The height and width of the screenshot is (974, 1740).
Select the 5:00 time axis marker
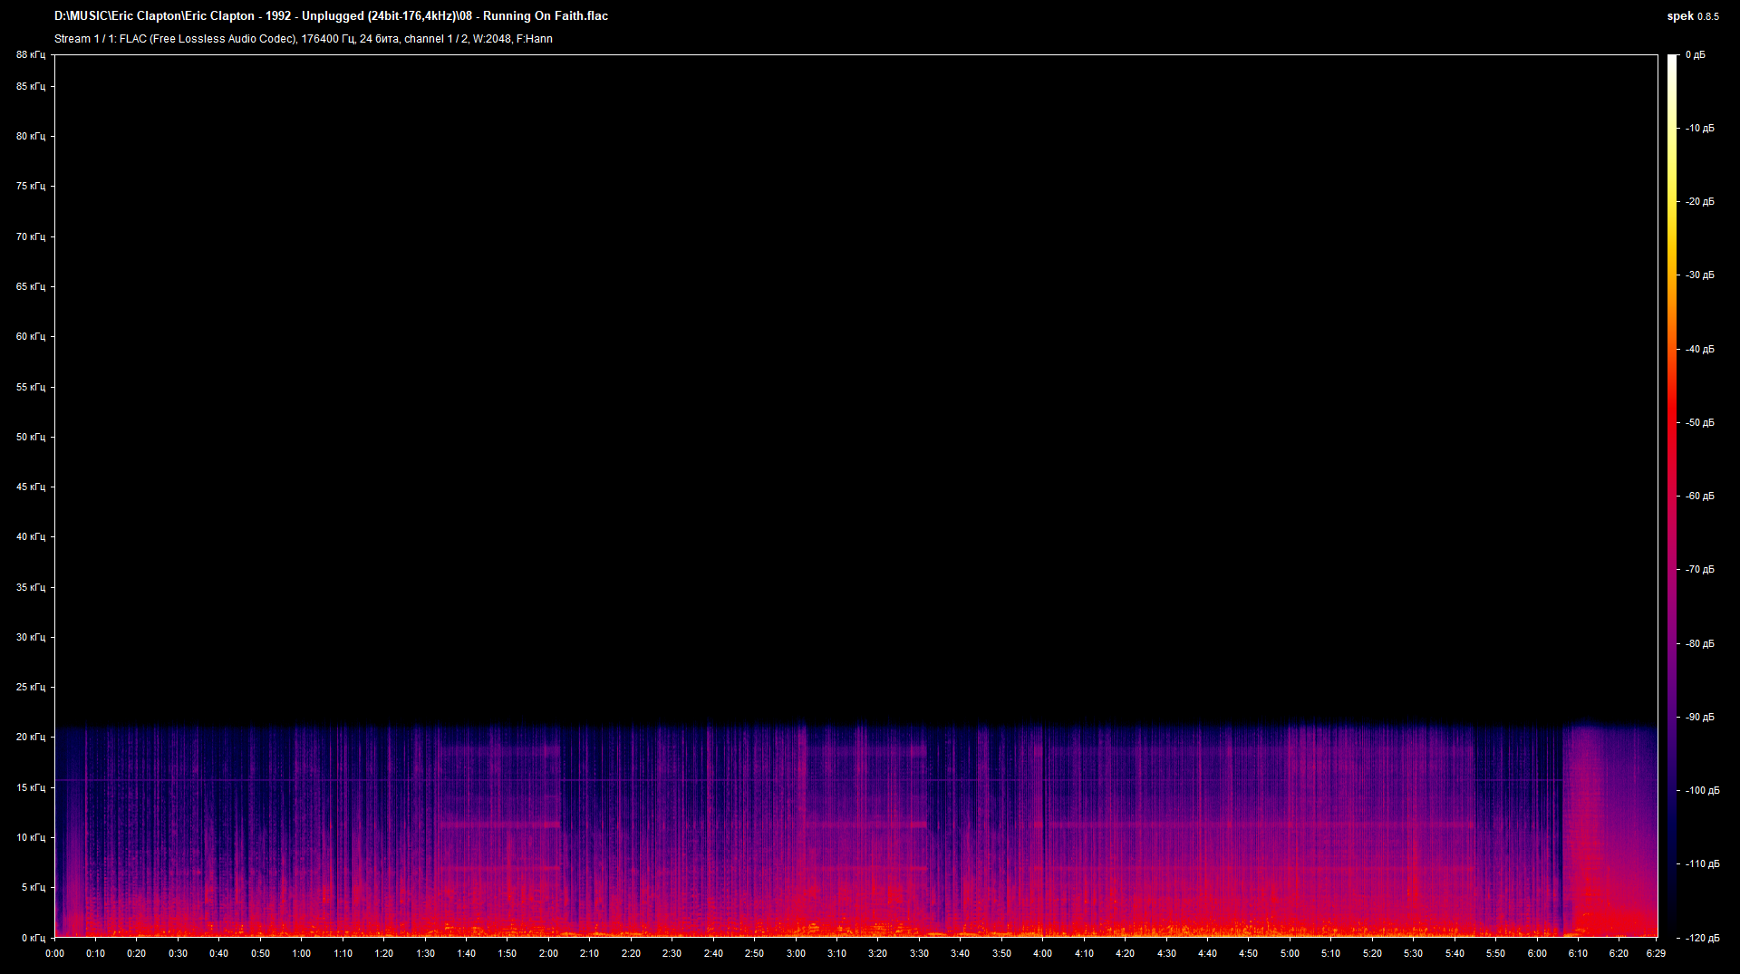click(1290, 953)
